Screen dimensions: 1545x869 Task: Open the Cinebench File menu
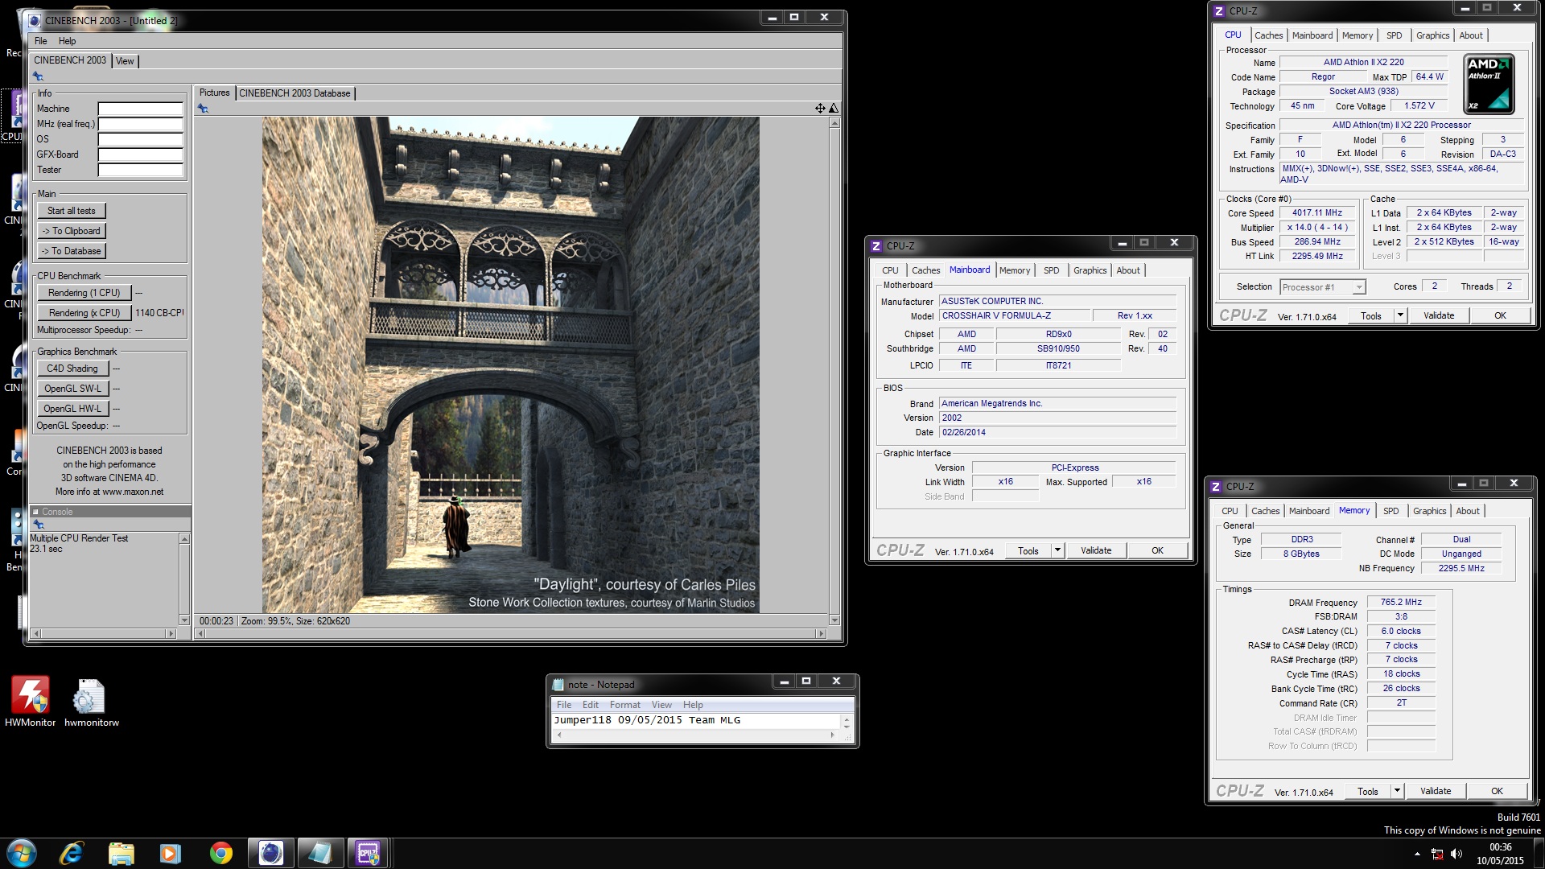tap(40, 41)
